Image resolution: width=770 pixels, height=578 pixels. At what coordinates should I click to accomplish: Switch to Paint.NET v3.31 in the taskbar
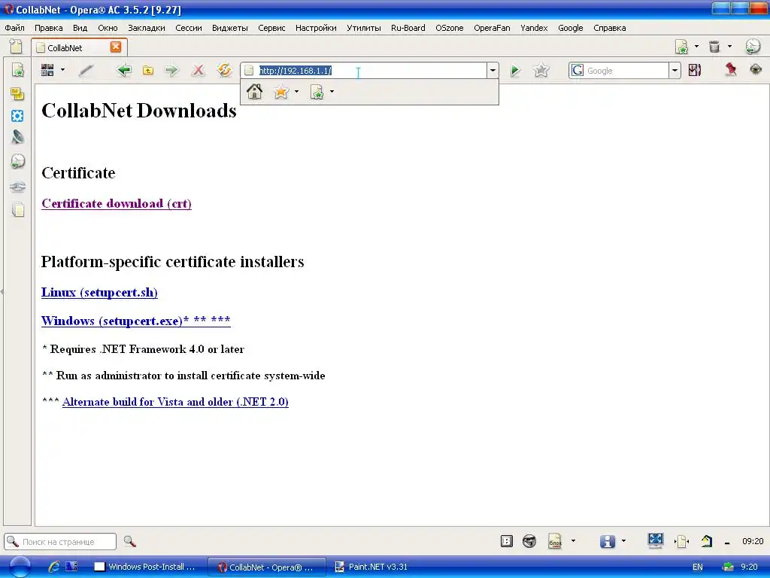click(x=371, y=567)
